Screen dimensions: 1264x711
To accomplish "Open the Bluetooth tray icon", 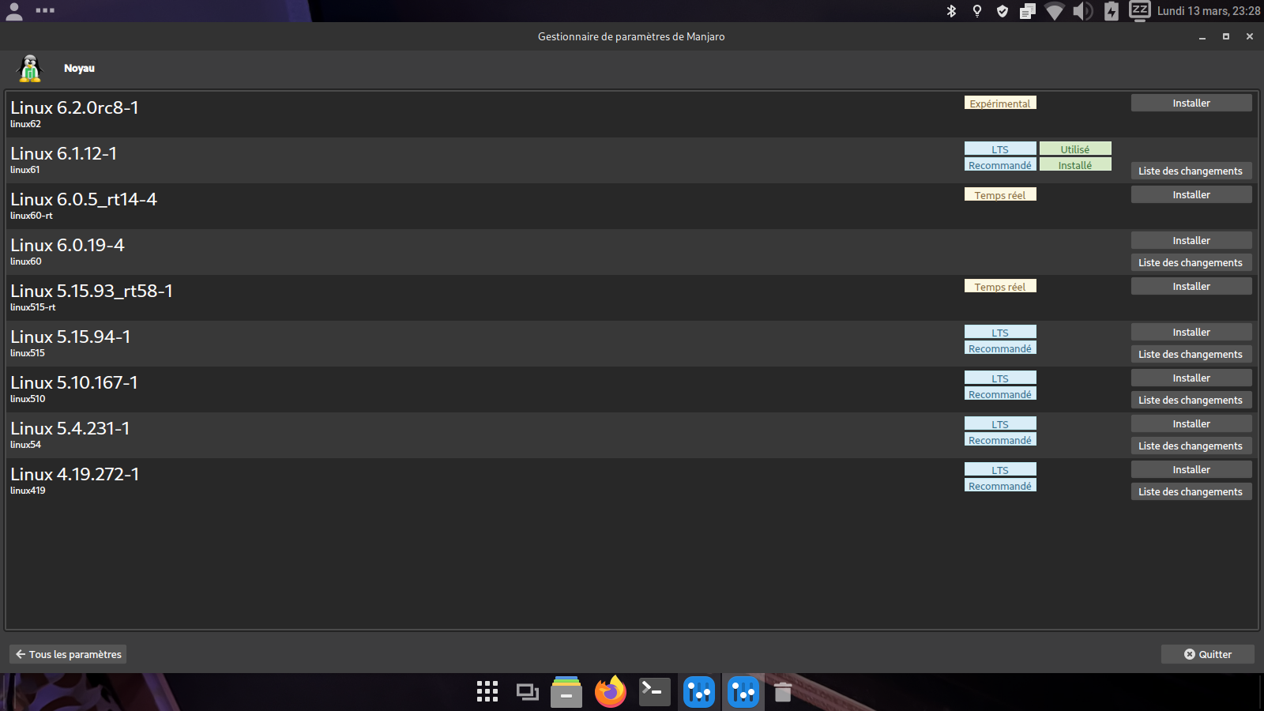I will pyautogui.click(x=951, y=11).
